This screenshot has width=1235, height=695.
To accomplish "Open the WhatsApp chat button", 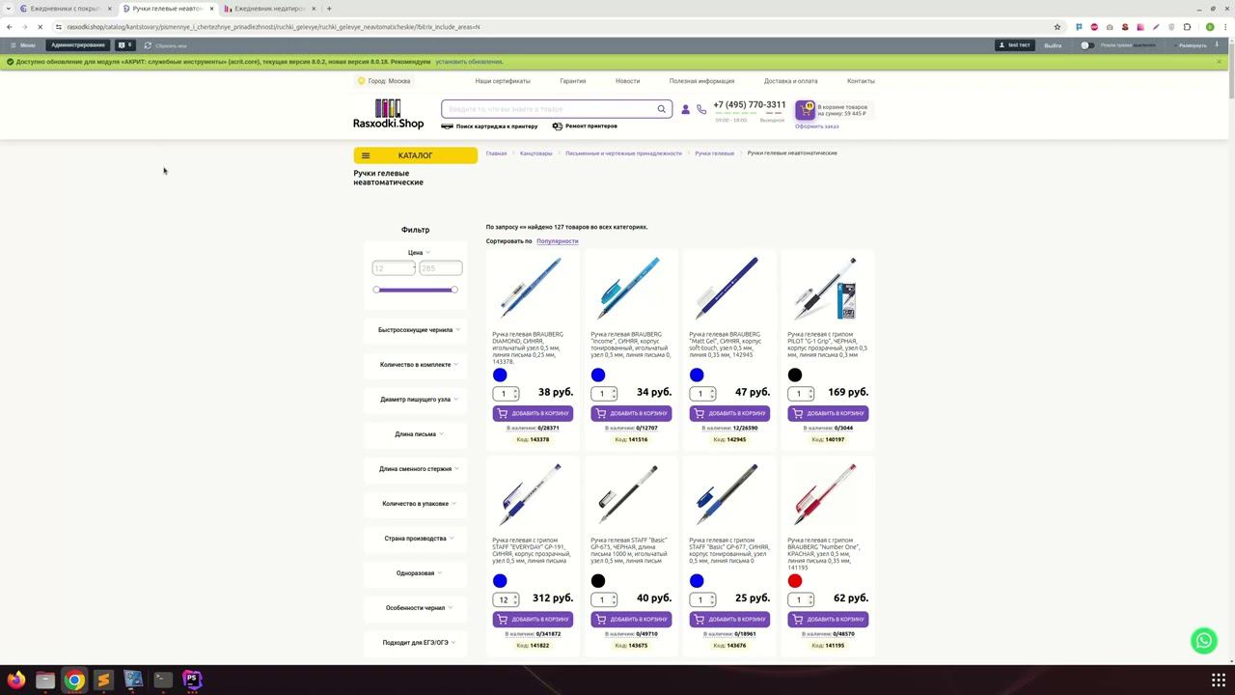I will pyautogui.click(x=1203, y=640).
